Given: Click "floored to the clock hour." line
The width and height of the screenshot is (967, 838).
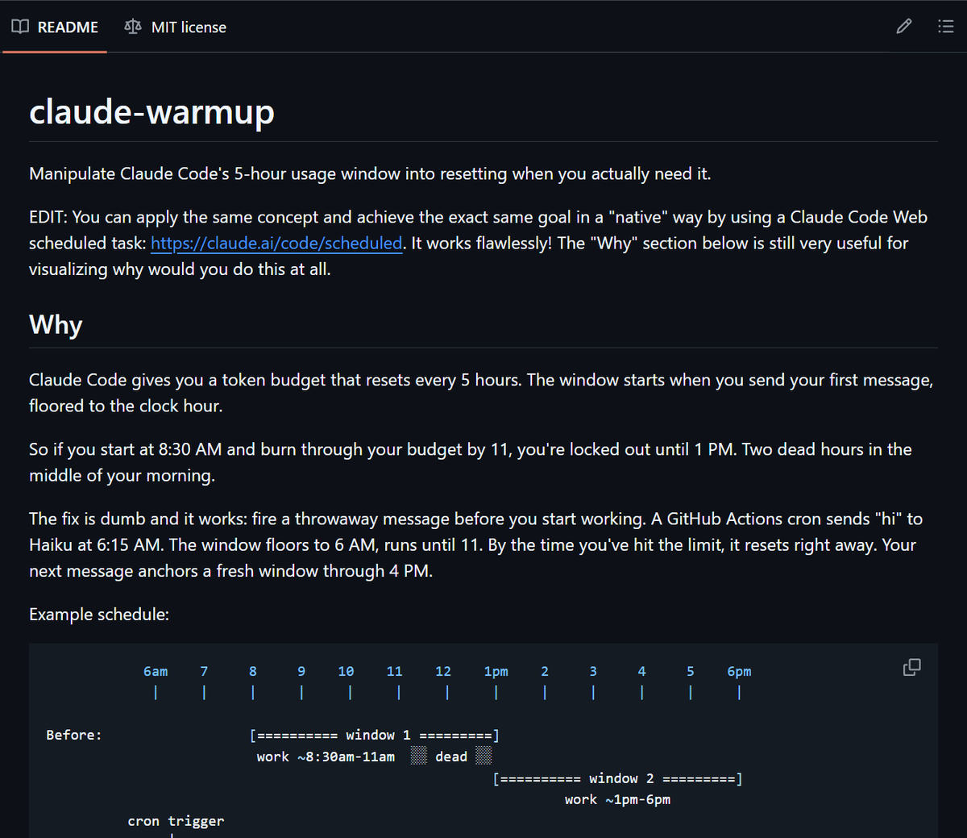Looking at the screenshot, I should tap(126, 406).
